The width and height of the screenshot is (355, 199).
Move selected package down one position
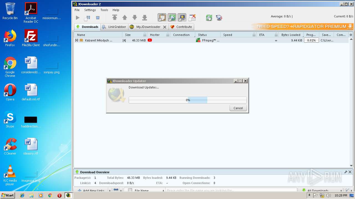[x=135, y=18]
